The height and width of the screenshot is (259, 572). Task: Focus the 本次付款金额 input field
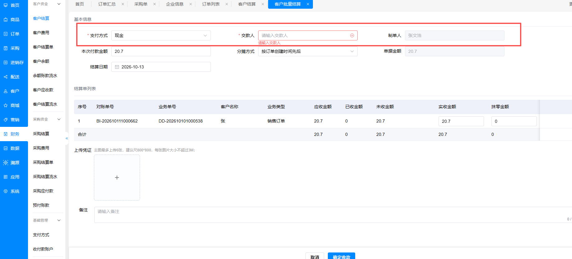coord(161,51)
